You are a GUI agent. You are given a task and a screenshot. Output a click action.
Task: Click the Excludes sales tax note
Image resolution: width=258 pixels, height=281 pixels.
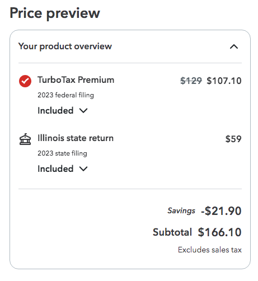(x=210, y=250)
